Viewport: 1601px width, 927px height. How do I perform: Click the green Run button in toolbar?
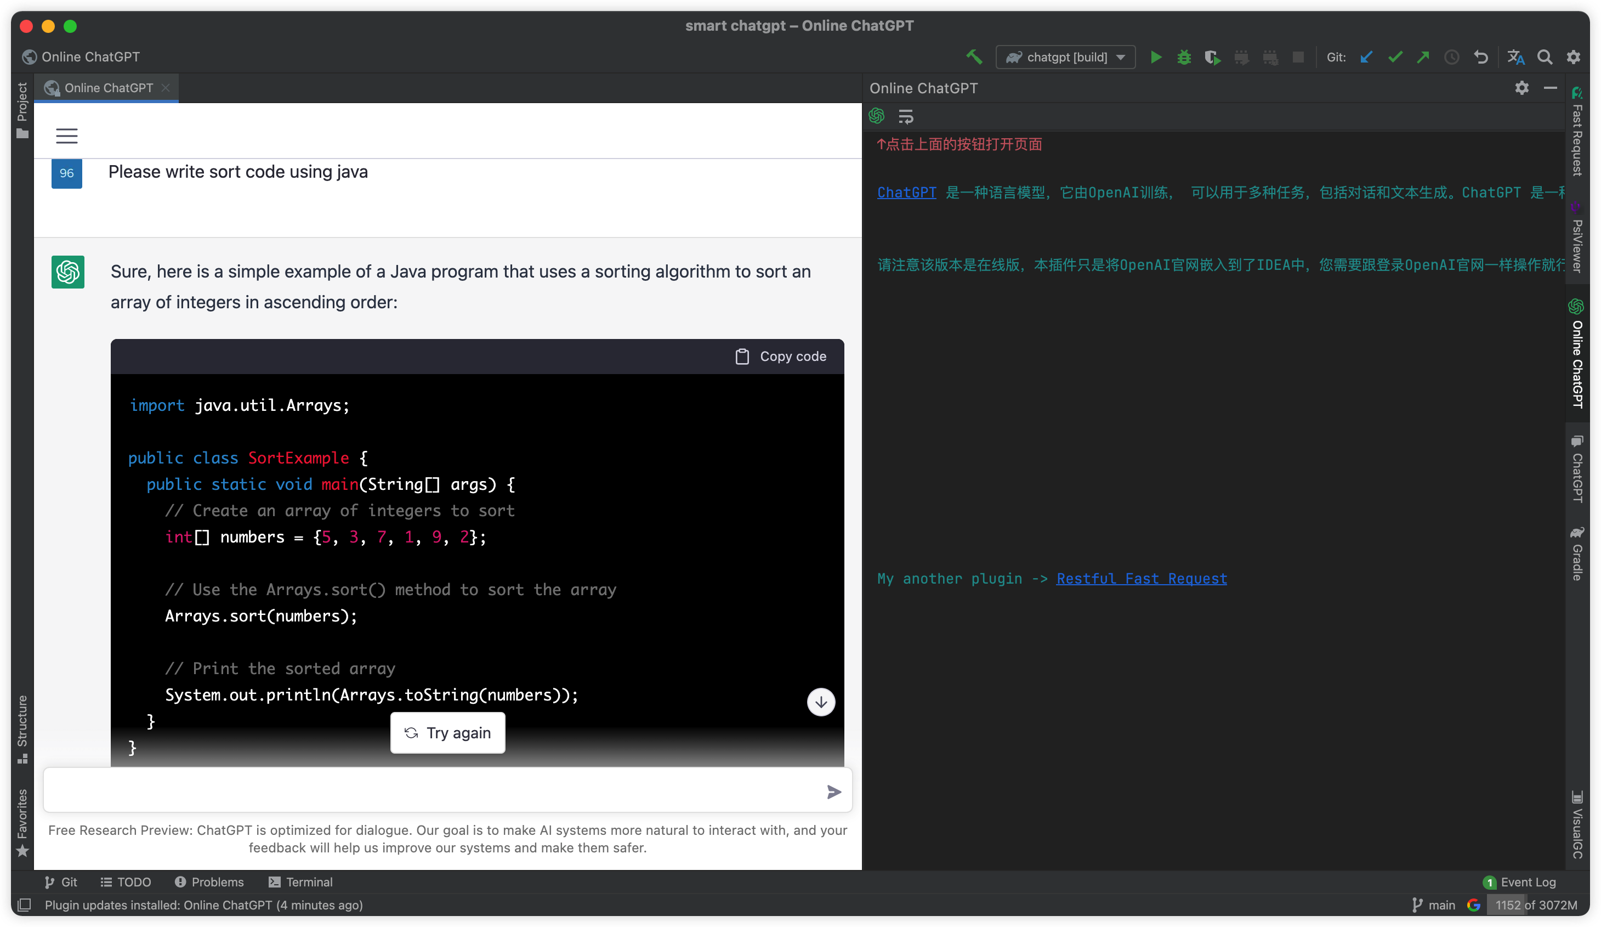1156,57
